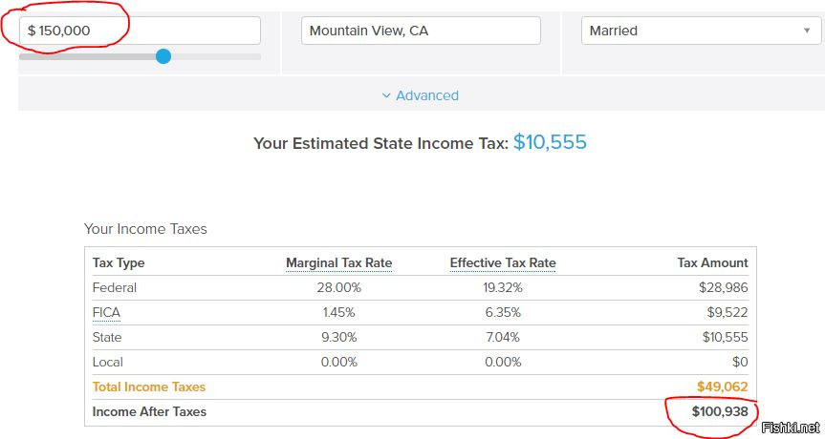The height and width of the screenshot is (439, 825).
Task: Click the $150,000 income input field
Action: tap(140, 31)
